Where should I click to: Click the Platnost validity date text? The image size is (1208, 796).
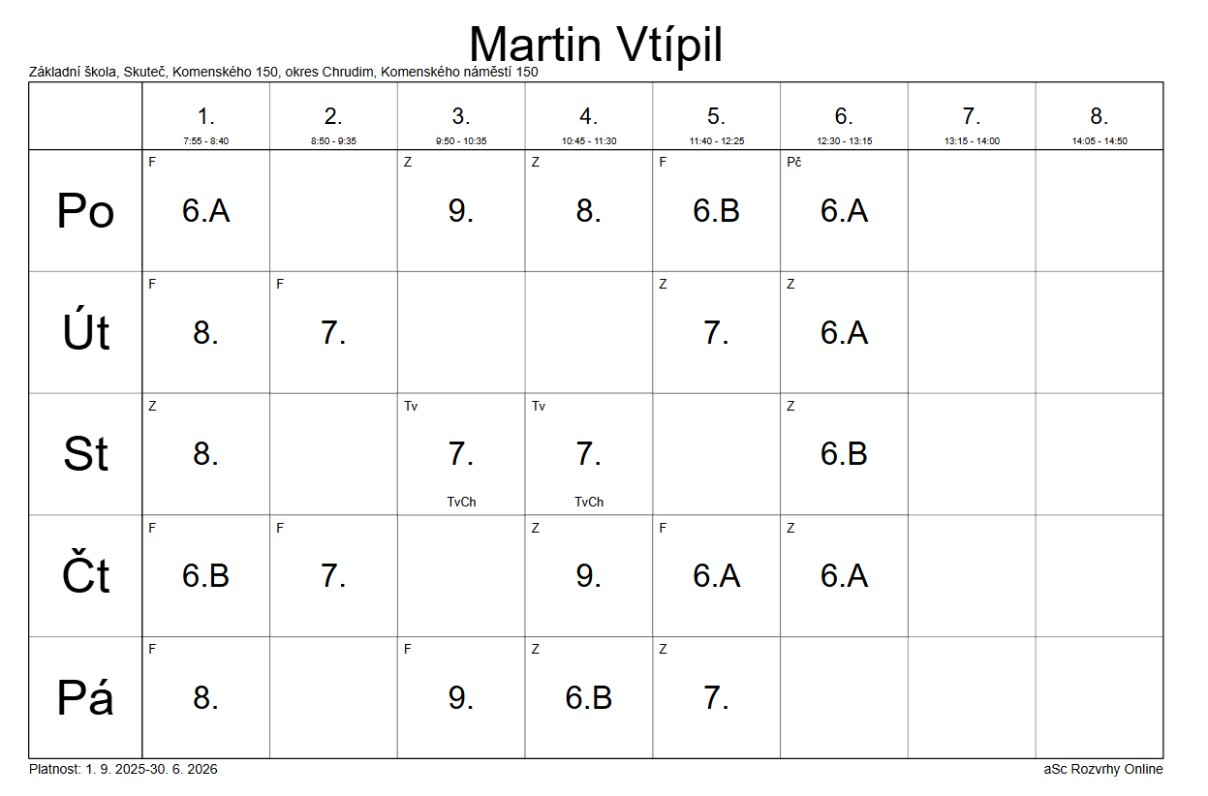pos(123,770)
